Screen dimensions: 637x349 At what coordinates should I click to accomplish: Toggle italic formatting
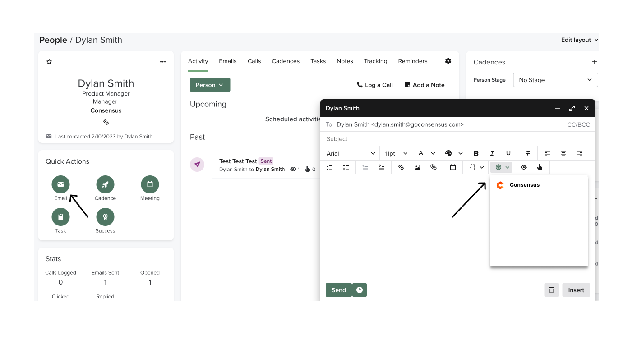[492, 153]
